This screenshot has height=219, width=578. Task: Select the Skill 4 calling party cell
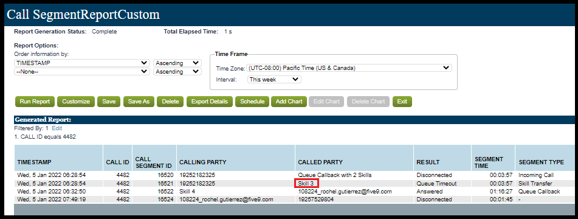click(x=187, y=192)
